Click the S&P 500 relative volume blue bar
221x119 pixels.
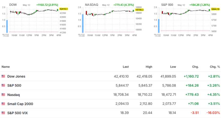(159, 26)
